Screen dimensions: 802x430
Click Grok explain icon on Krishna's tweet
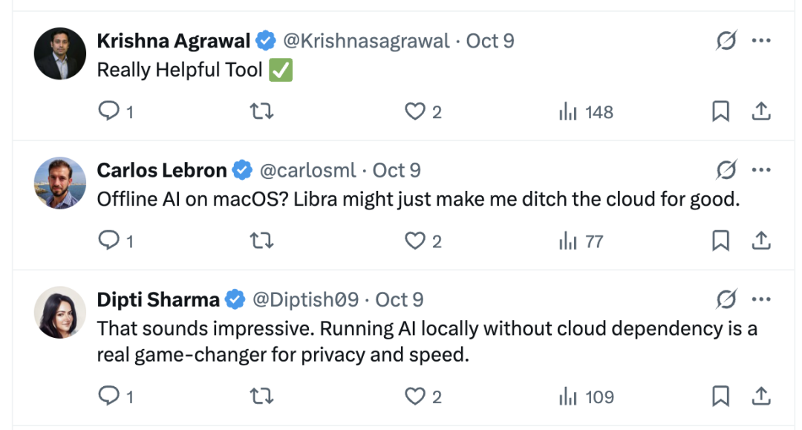[x=726, y=41]
